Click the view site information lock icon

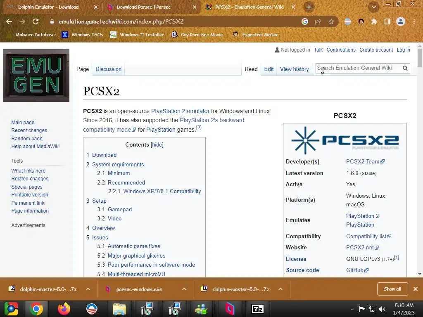tap(52, 21)
